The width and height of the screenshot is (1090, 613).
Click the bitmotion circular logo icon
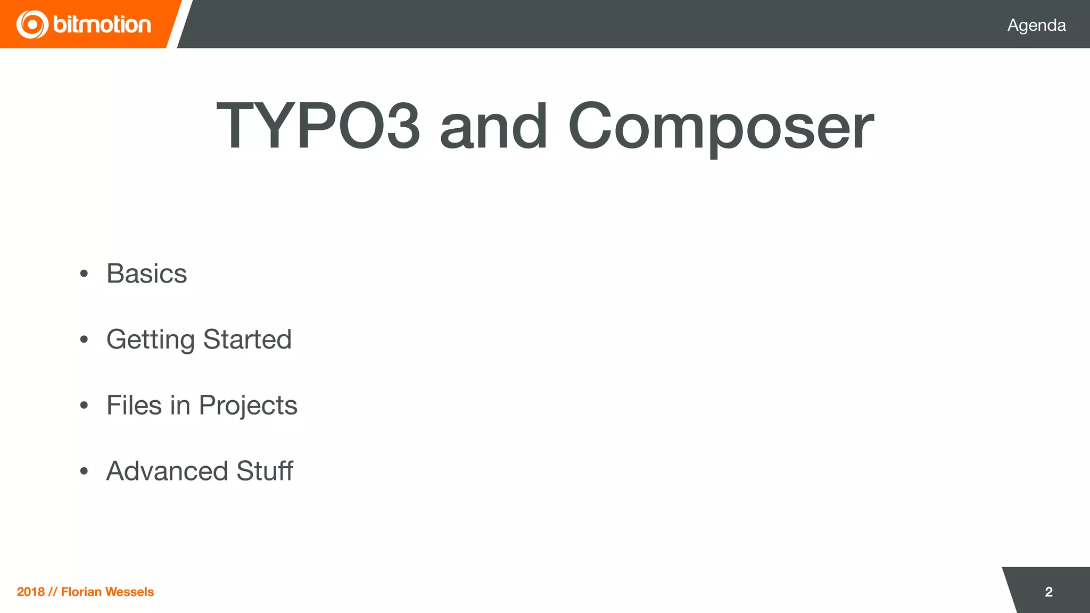(32, 24)
